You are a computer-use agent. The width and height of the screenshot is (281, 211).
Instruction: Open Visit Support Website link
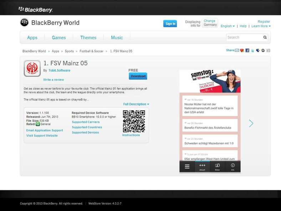pyautogui.click(x=42, y=135)
